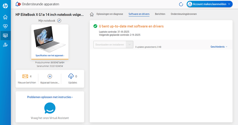This screenshot has height=125, width=238.
Task: Expand the Geschiedenis history dropdown
Action: tap(219, 47)
